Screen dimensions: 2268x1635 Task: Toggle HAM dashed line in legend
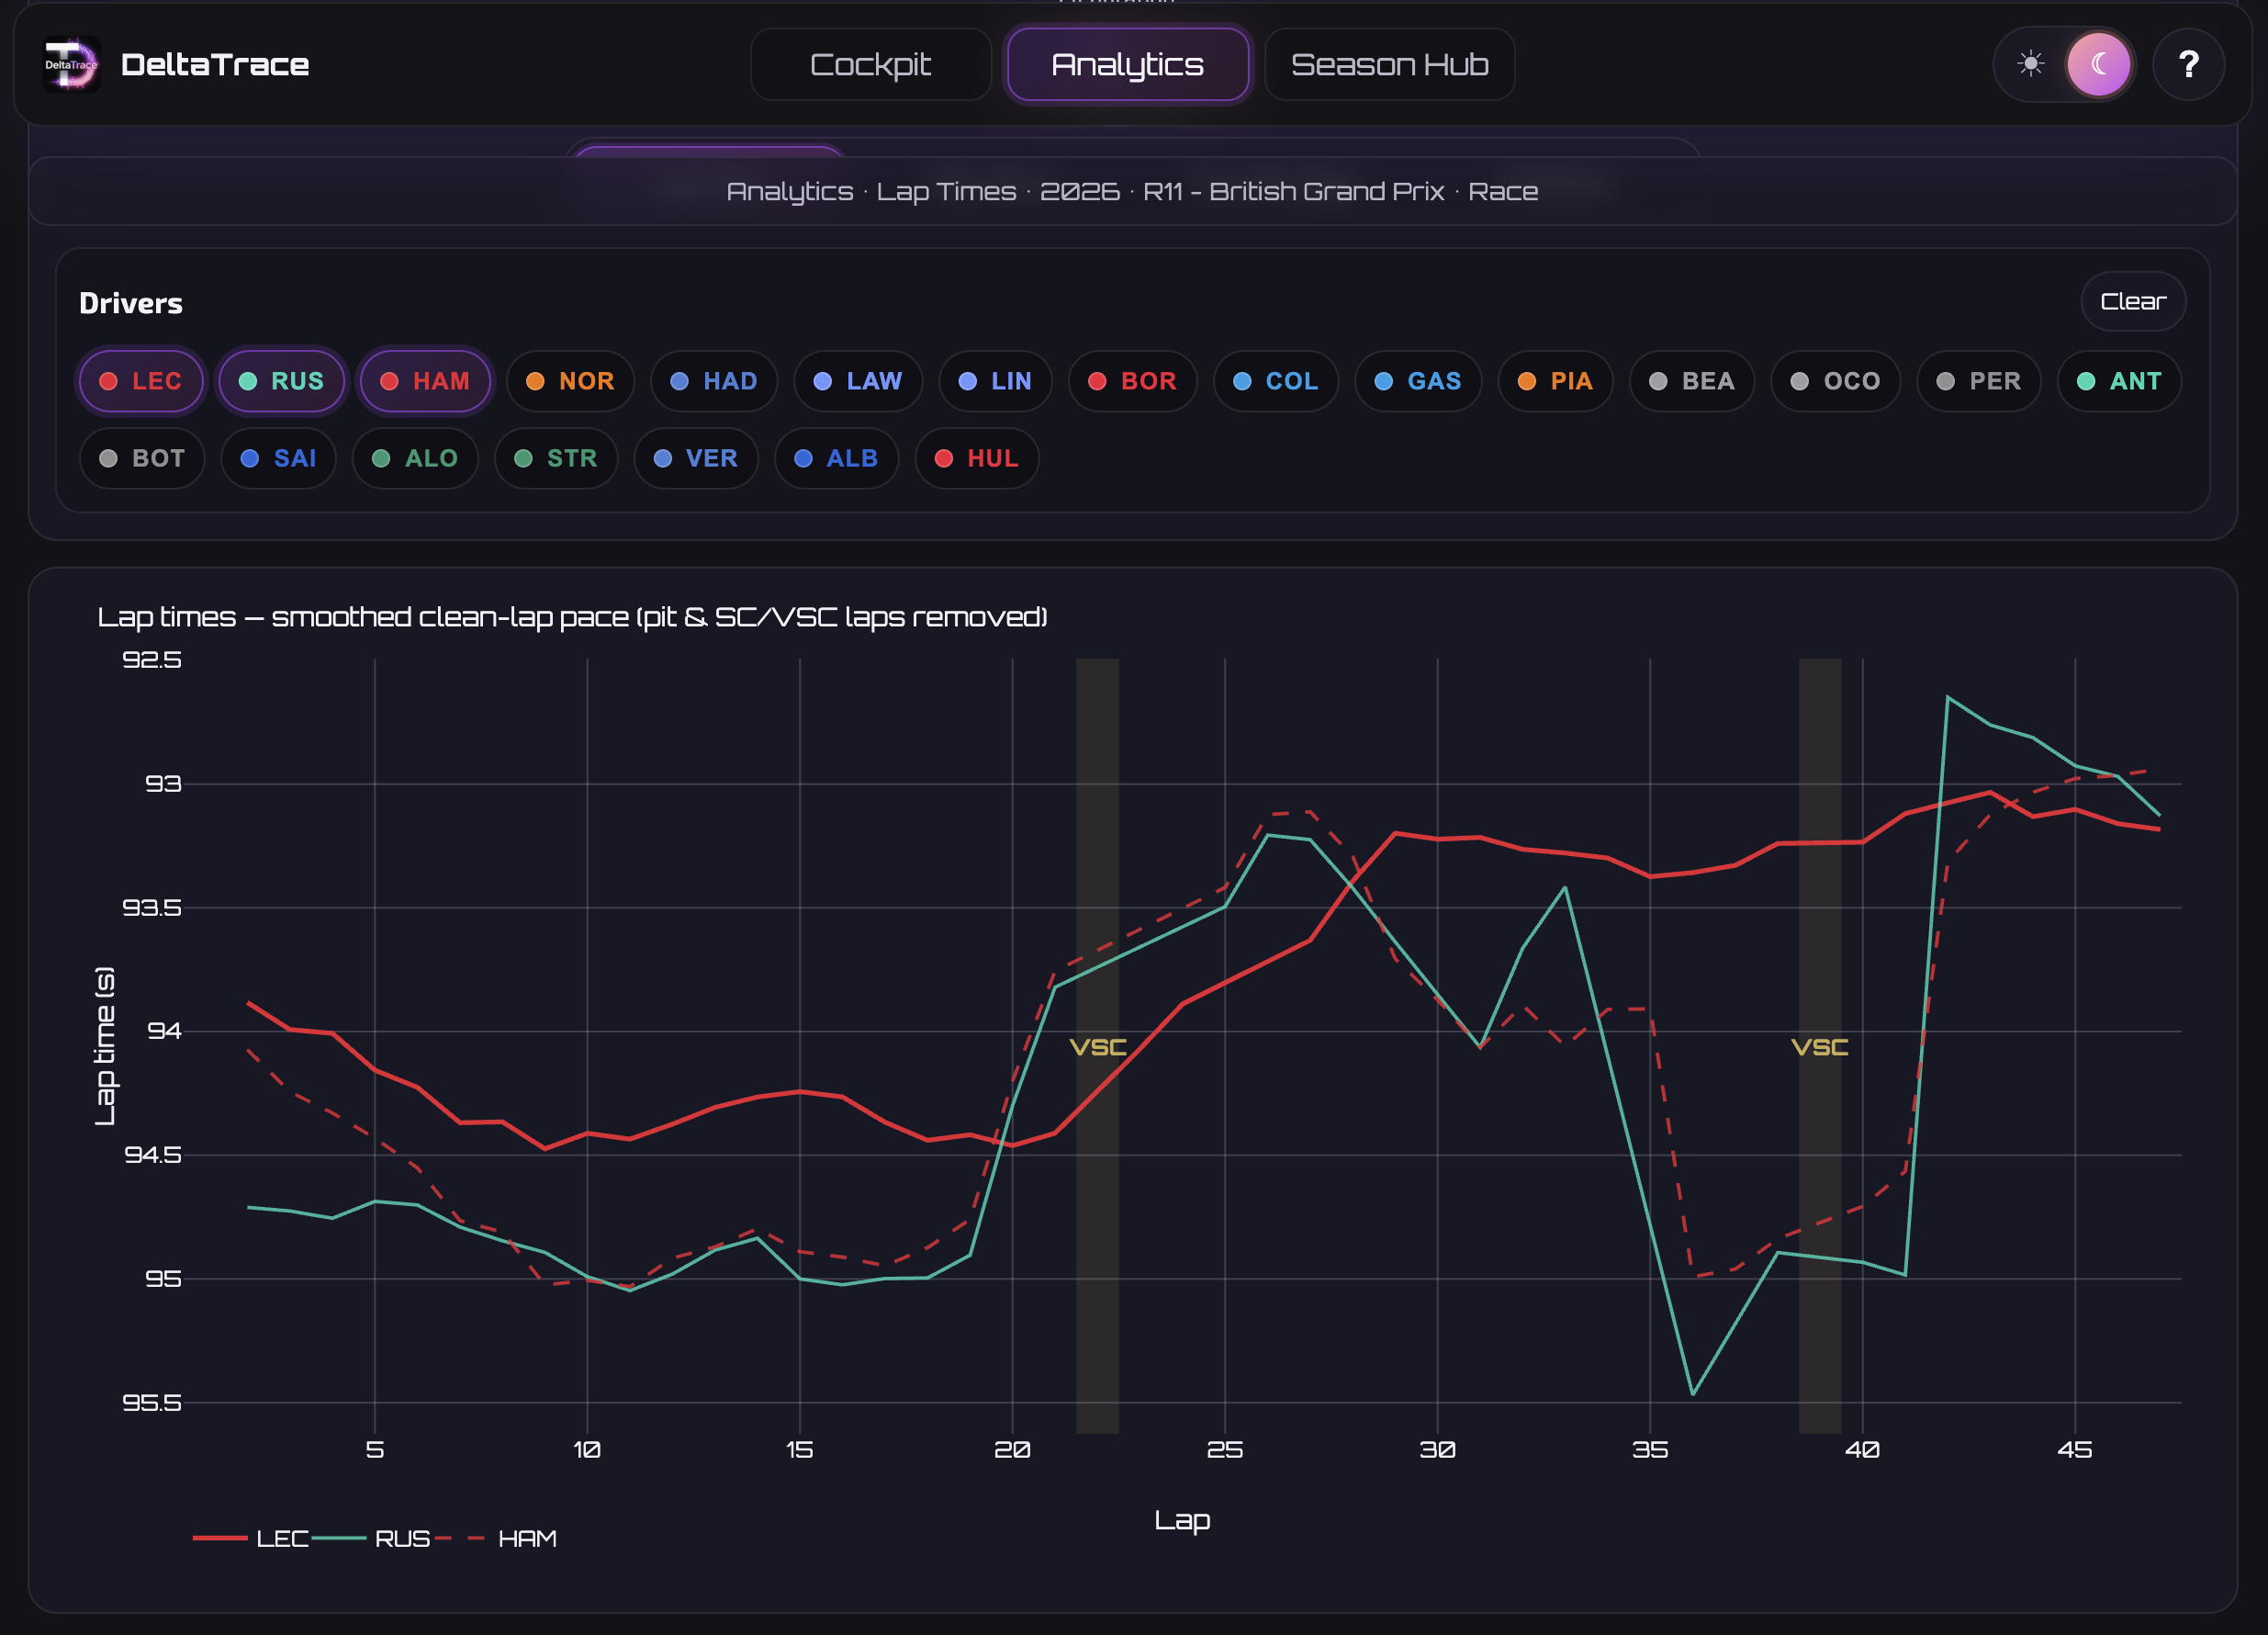[x=496, y=1538]
